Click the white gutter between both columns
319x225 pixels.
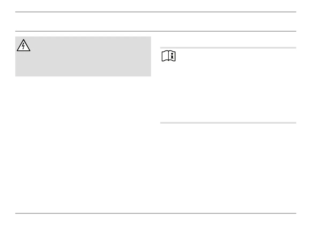(x=156, y=122)
